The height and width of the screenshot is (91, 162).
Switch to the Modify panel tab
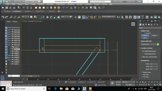tap(144, 21)
